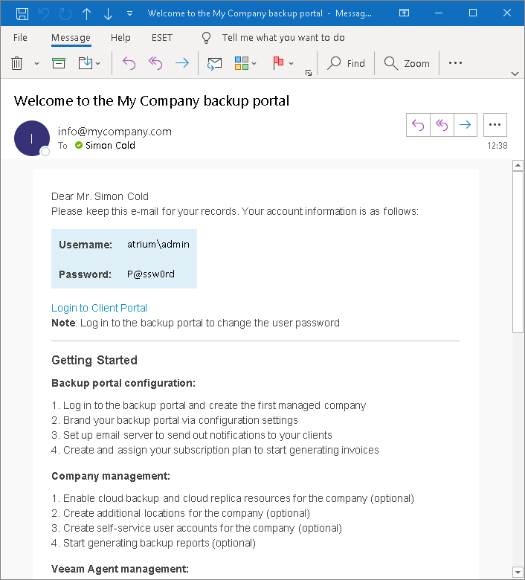525x580 pixels.
Task: Open the Zoom tool
Action: tap(408, 63)
